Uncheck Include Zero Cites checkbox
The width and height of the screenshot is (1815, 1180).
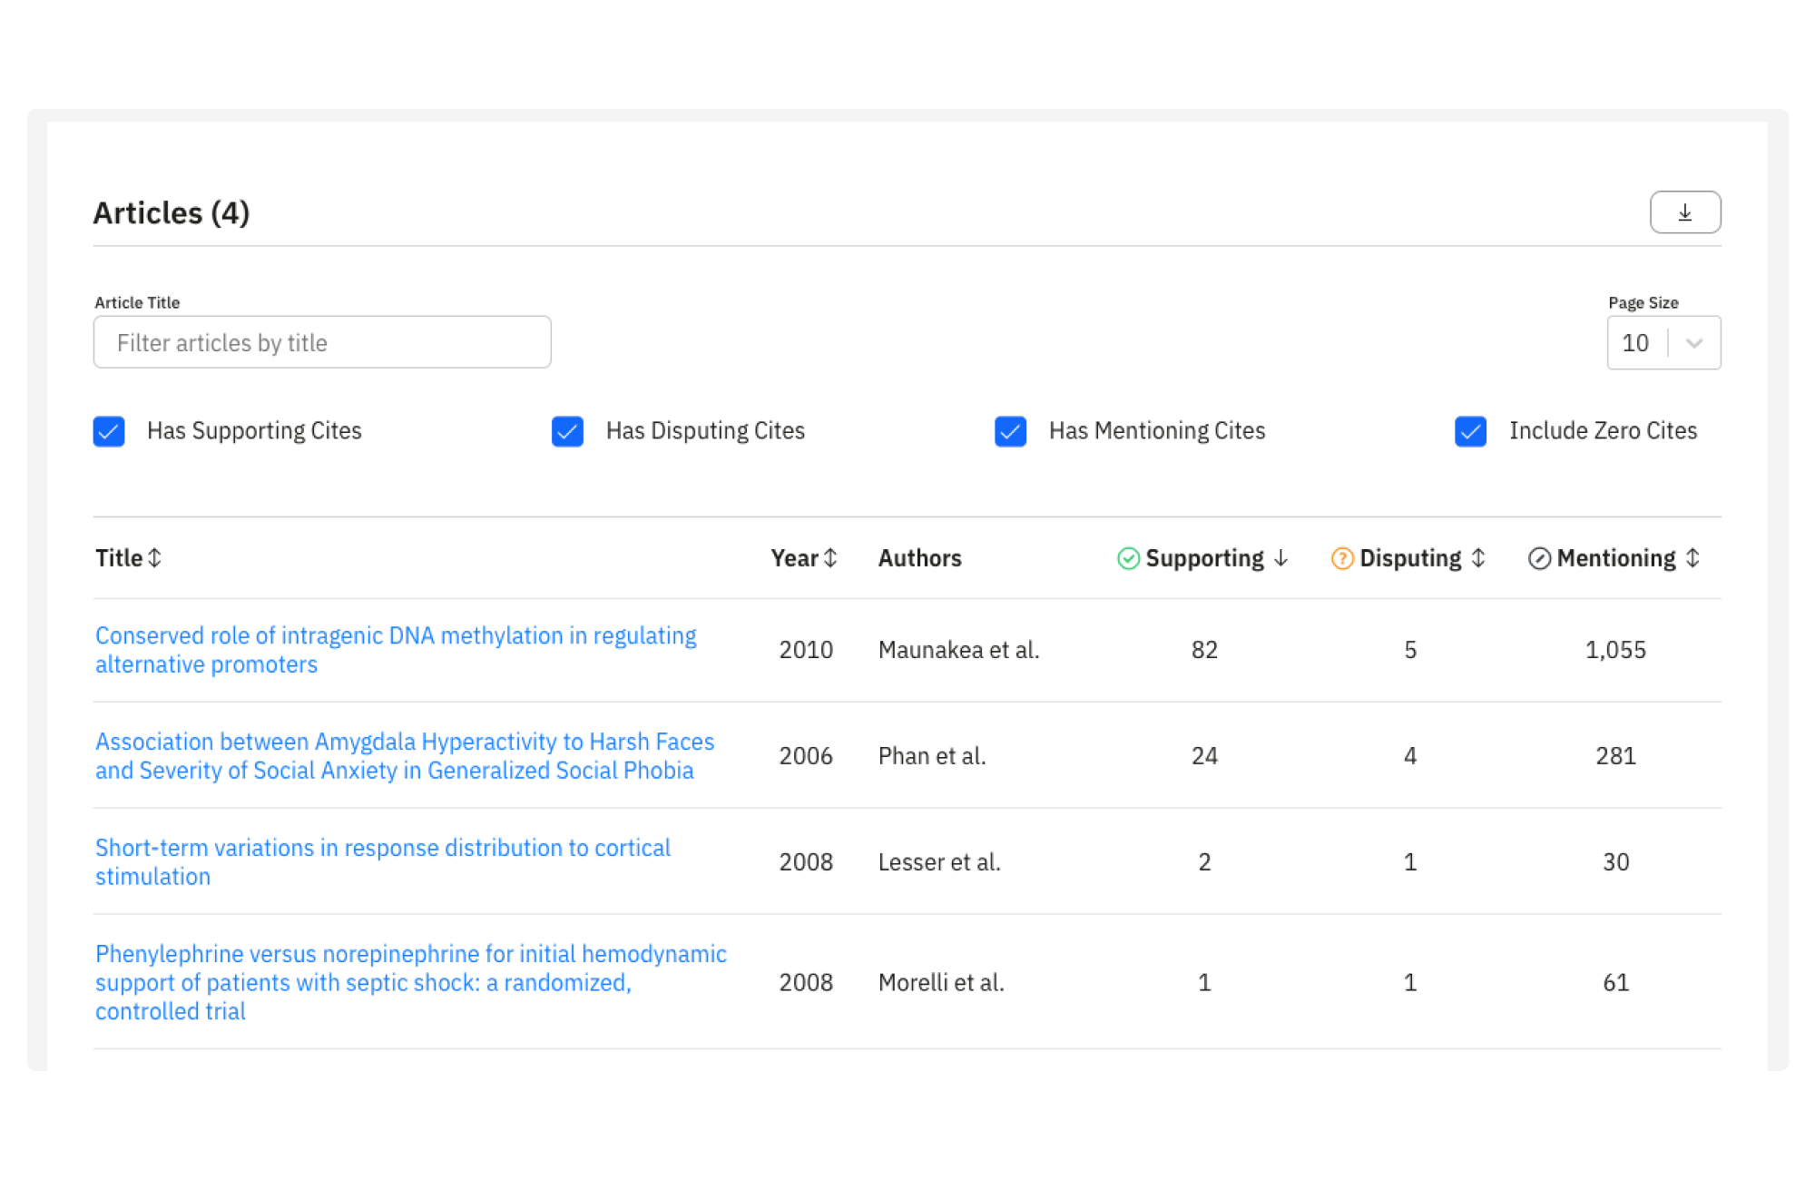1470,431
